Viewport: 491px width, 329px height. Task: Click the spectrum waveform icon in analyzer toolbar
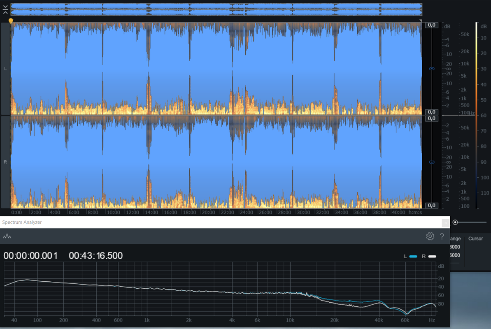(x=7, y=236)
